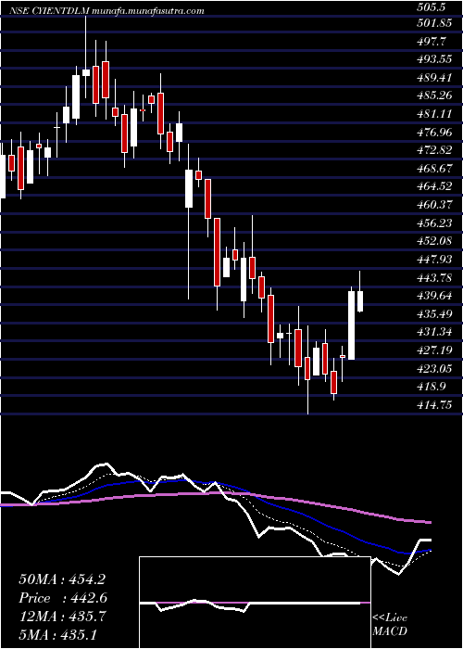Click the 489.41 price axis label
This screenshot has width=463, height=649.
[x=434, y=77]
